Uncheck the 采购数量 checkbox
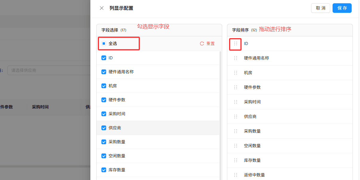Screen dimensions: 360x180 click(x=104, y=142)
